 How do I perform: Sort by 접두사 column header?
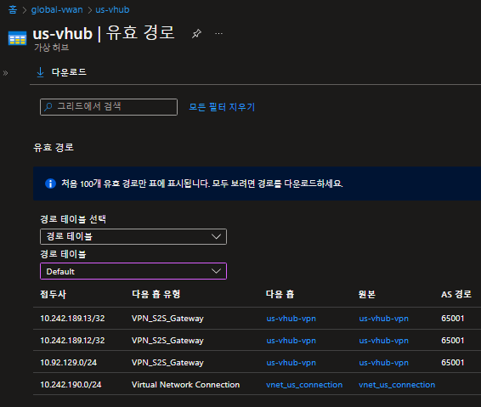click(53, 295)
